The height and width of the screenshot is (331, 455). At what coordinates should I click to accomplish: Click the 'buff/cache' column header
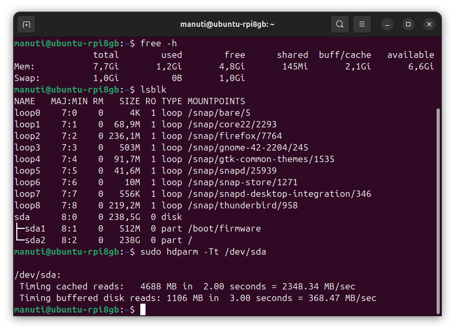coord(345,55)
